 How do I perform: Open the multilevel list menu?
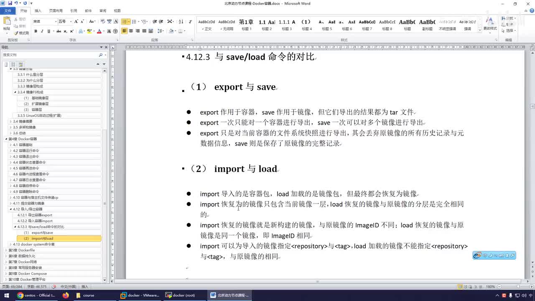click(x=144, y=21)
